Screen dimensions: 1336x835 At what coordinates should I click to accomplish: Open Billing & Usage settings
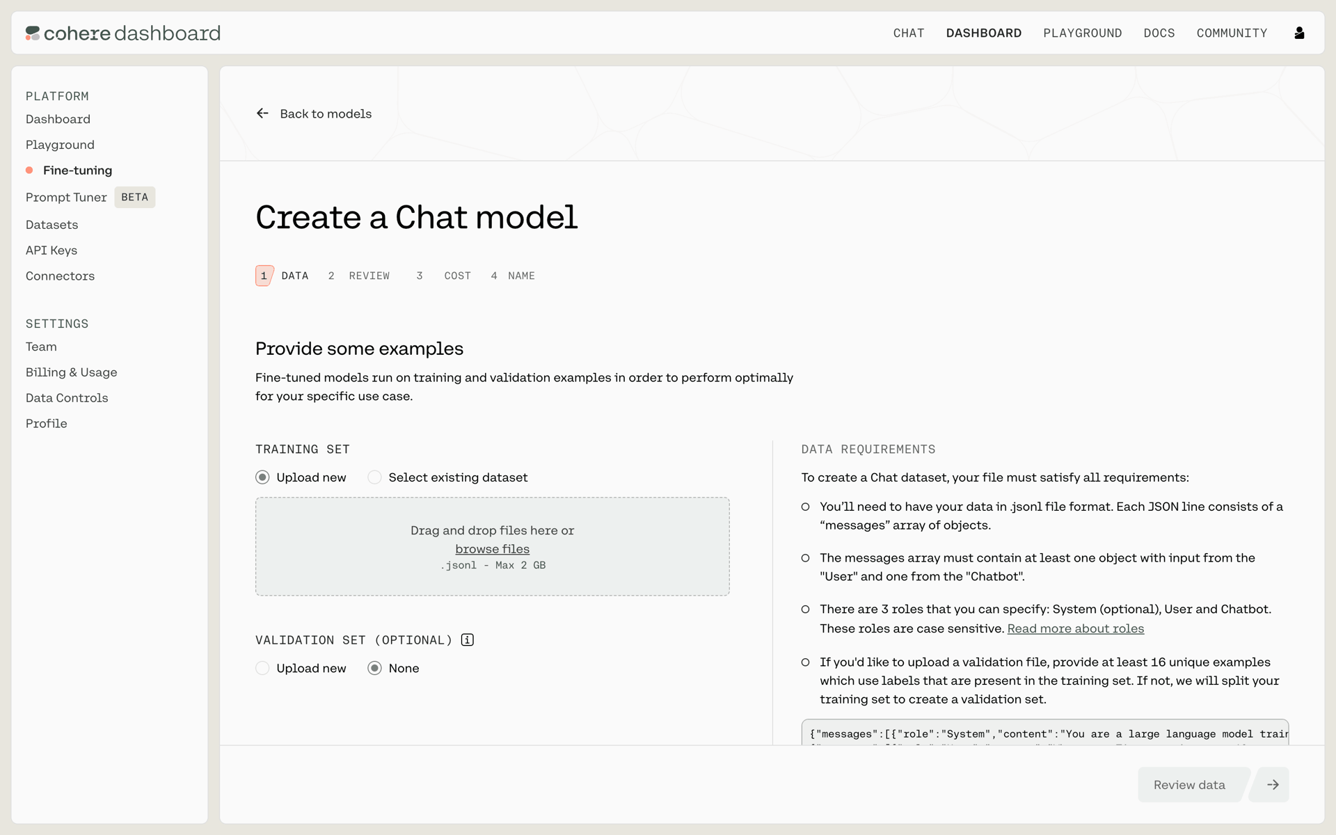(x=71, y=372)
